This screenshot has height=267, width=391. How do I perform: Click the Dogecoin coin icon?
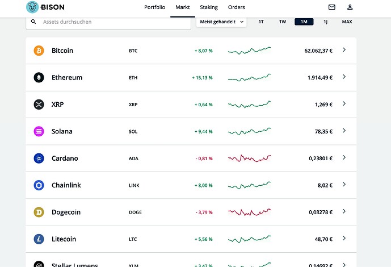point(39,212)
